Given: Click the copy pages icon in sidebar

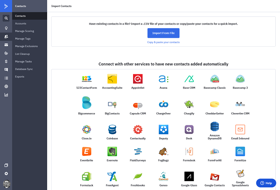Looking at the screenshot, I should 6,165.
